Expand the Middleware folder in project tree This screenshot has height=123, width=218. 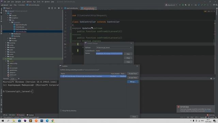(x=10, y=34)
